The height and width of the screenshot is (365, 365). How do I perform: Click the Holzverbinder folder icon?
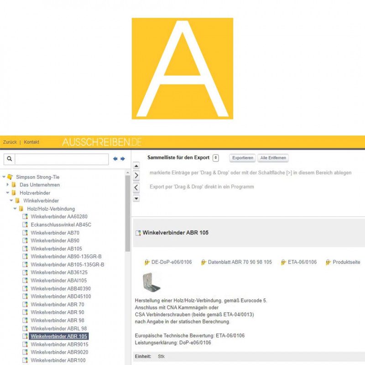[x=14, y=193]
